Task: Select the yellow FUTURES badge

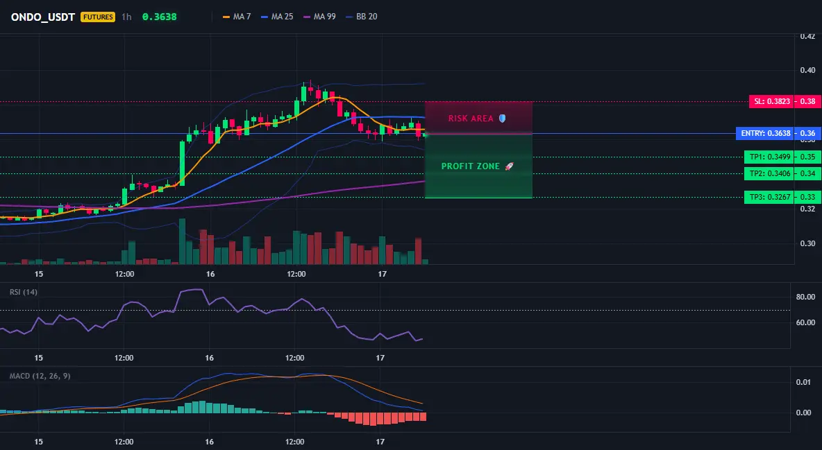Action: click(97, 17)
